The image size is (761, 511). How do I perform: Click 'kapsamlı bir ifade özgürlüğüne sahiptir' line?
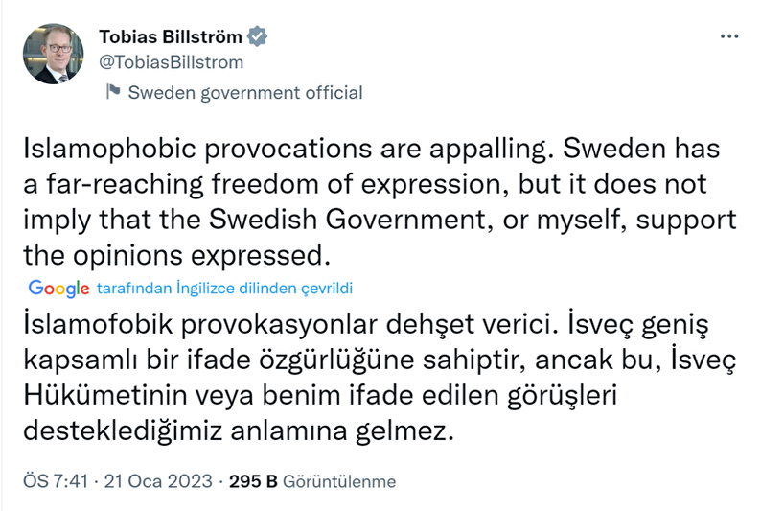click(x=275, y=360)
